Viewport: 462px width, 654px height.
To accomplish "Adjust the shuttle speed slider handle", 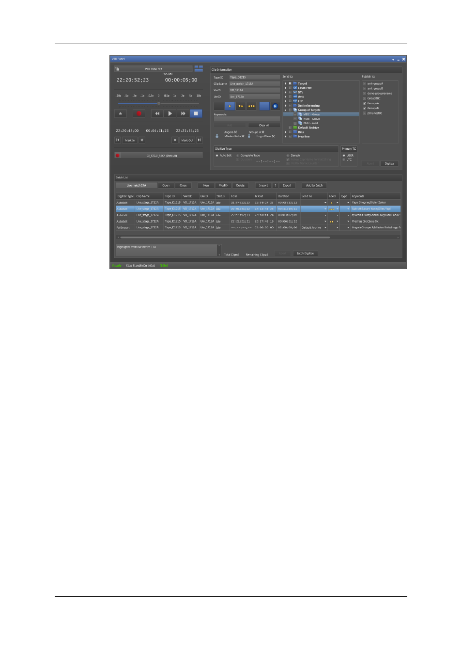I will point(158,103).
